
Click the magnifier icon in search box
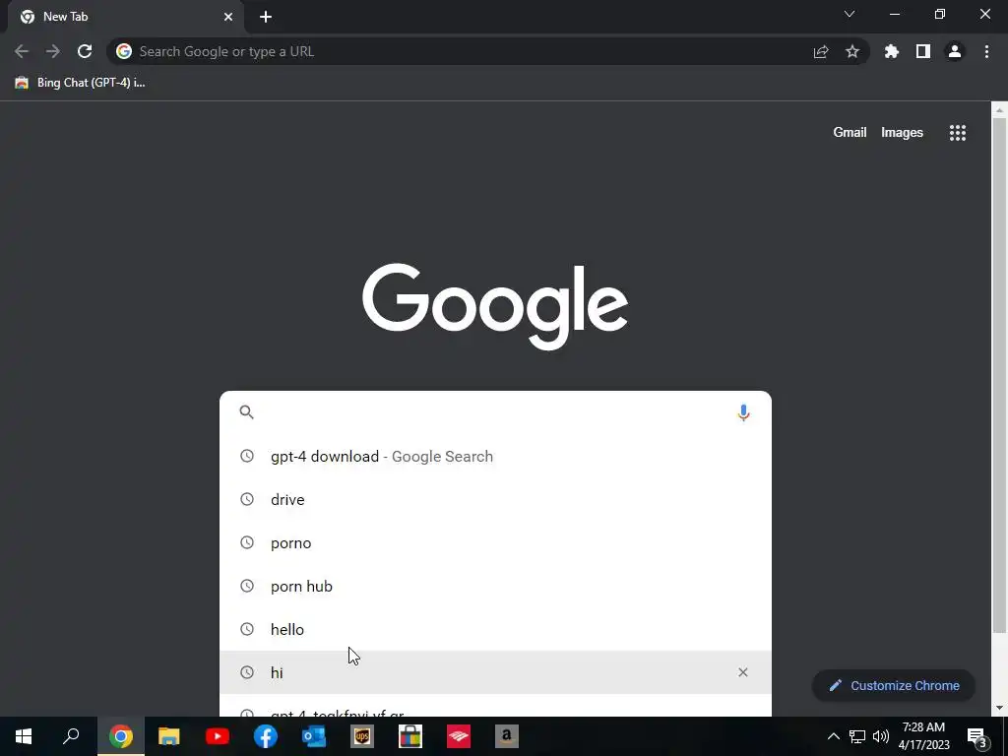[247, 412]
